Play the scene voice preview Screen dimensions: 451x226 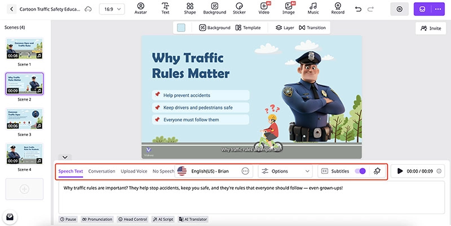(x=400, y=171)
